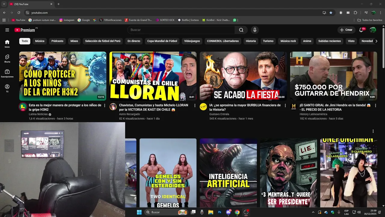Open options menu for the BURBUJA video

point(285,105)
